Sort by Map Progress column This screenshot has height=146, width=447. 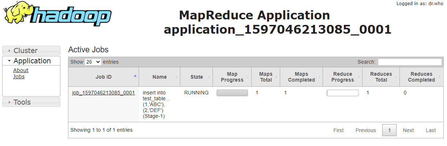point(232,77)
